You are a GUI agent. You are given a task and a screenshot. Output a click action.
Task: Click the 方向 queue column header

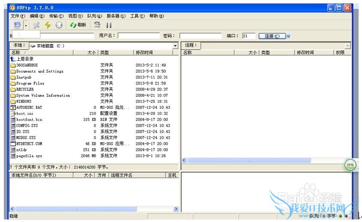click(x=102, y=175)
